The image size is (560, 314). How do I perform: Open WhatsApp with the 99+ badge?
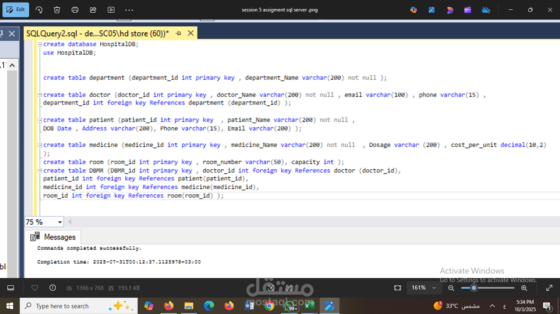290,306
